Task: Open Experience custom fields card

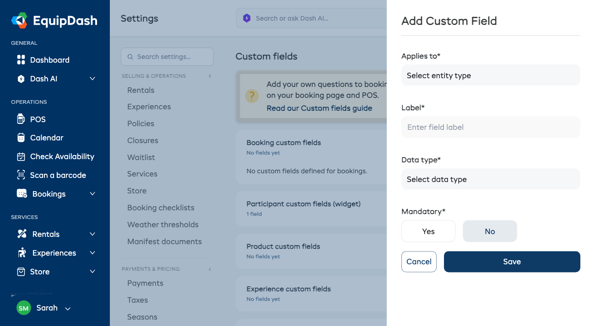Action: pos(311,294)
